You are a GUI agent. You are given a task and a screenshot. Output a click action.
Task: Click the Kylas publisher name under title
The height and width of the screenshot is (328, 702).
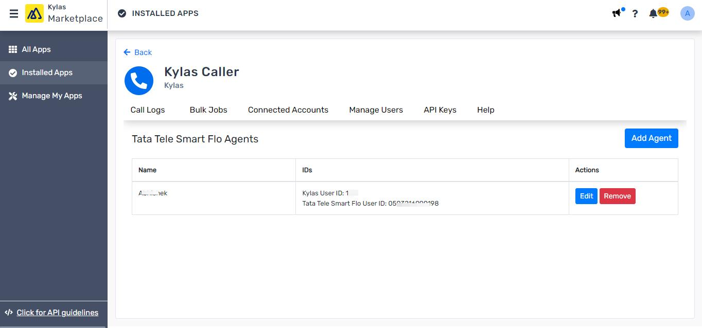(174, 85)
